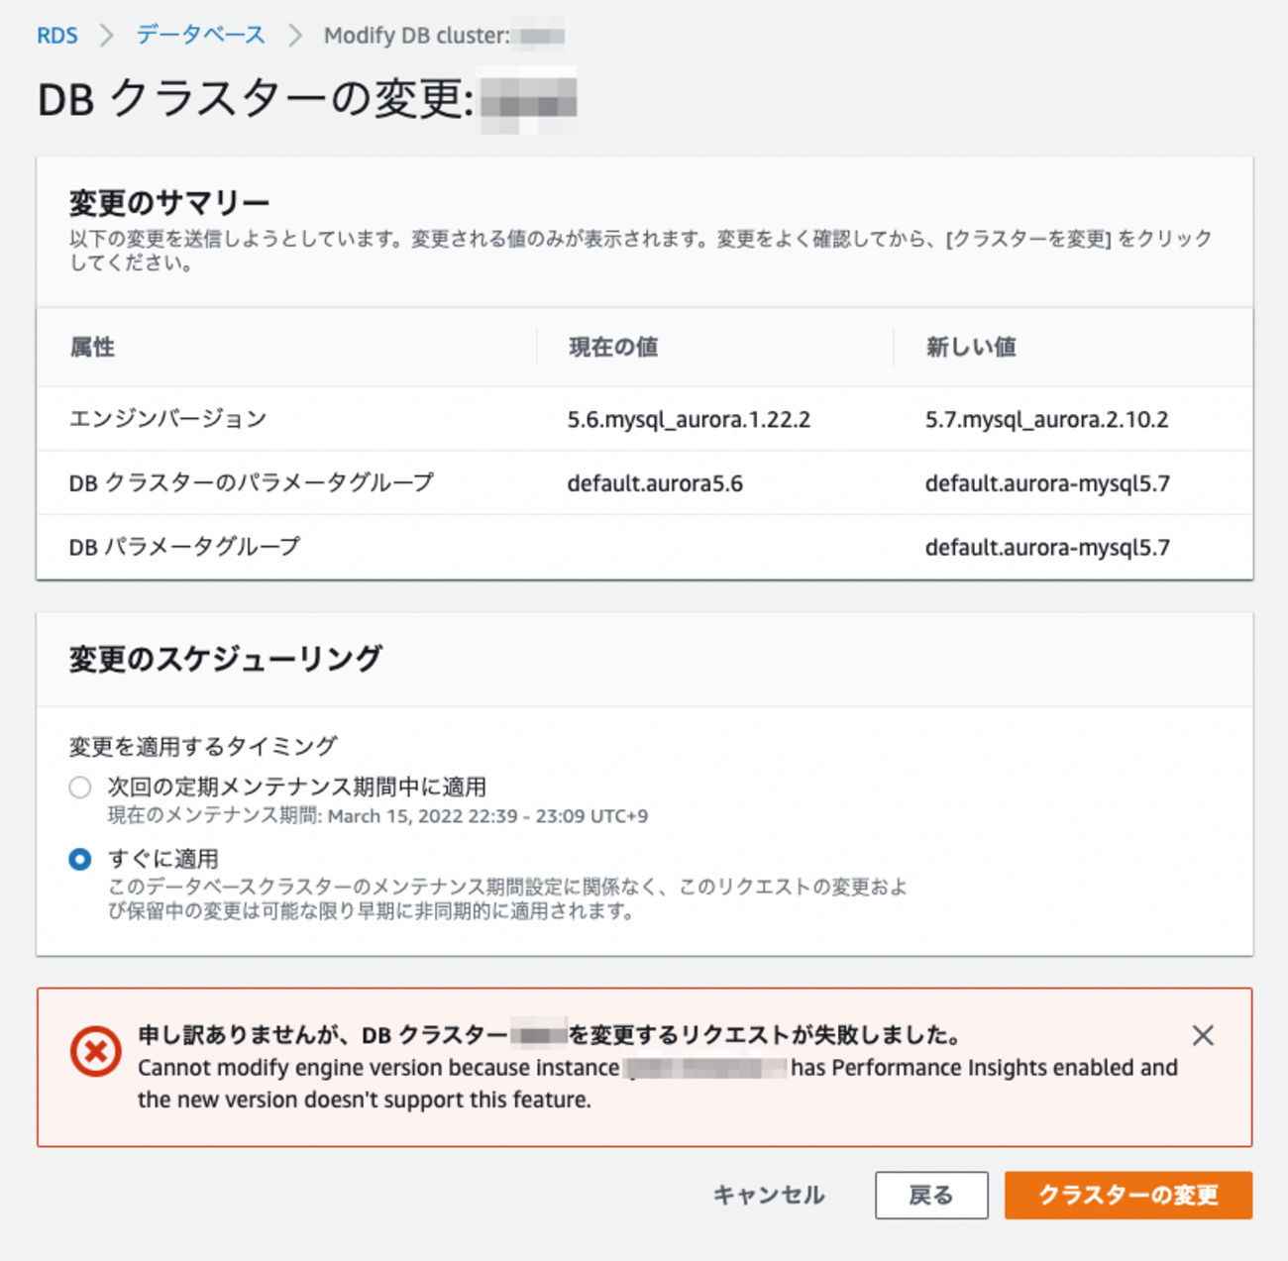Click the 変更のサマリー section heading
The width and height of the screenshot is (1288, 1261).
169,203
